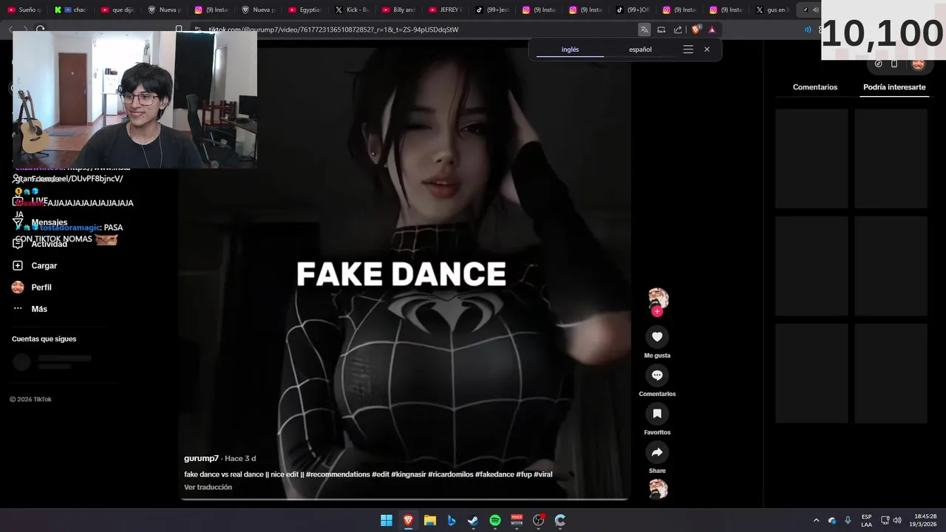Image resolution: width=946 pixels, height=532 pixels.
Task: Click the Brave Rewards triangle icon
Action: coord(712,30)
